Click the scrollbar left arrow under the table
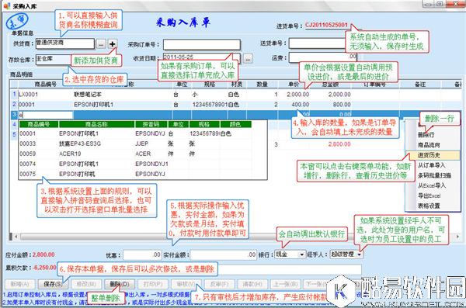The height and width of the screenshot is (308, 466). pyautogui.click(x=16, y=237)
